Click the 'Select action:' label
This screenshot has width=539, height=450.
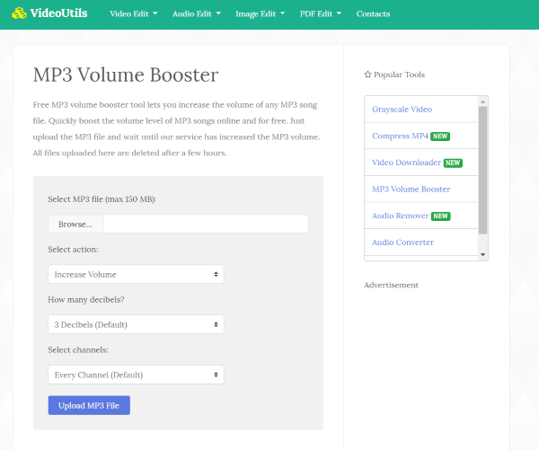(73, 249)
